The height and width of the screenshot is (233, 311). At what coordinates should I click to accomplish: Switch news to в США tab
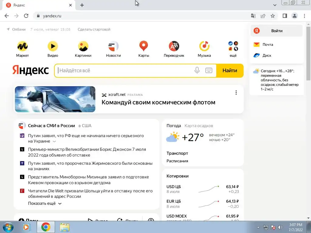tap(85, 126)
